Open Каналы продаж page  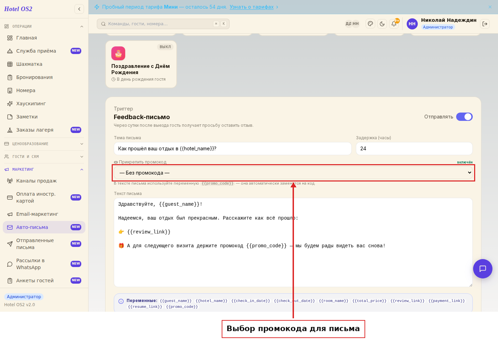click(x=44, y=181)
